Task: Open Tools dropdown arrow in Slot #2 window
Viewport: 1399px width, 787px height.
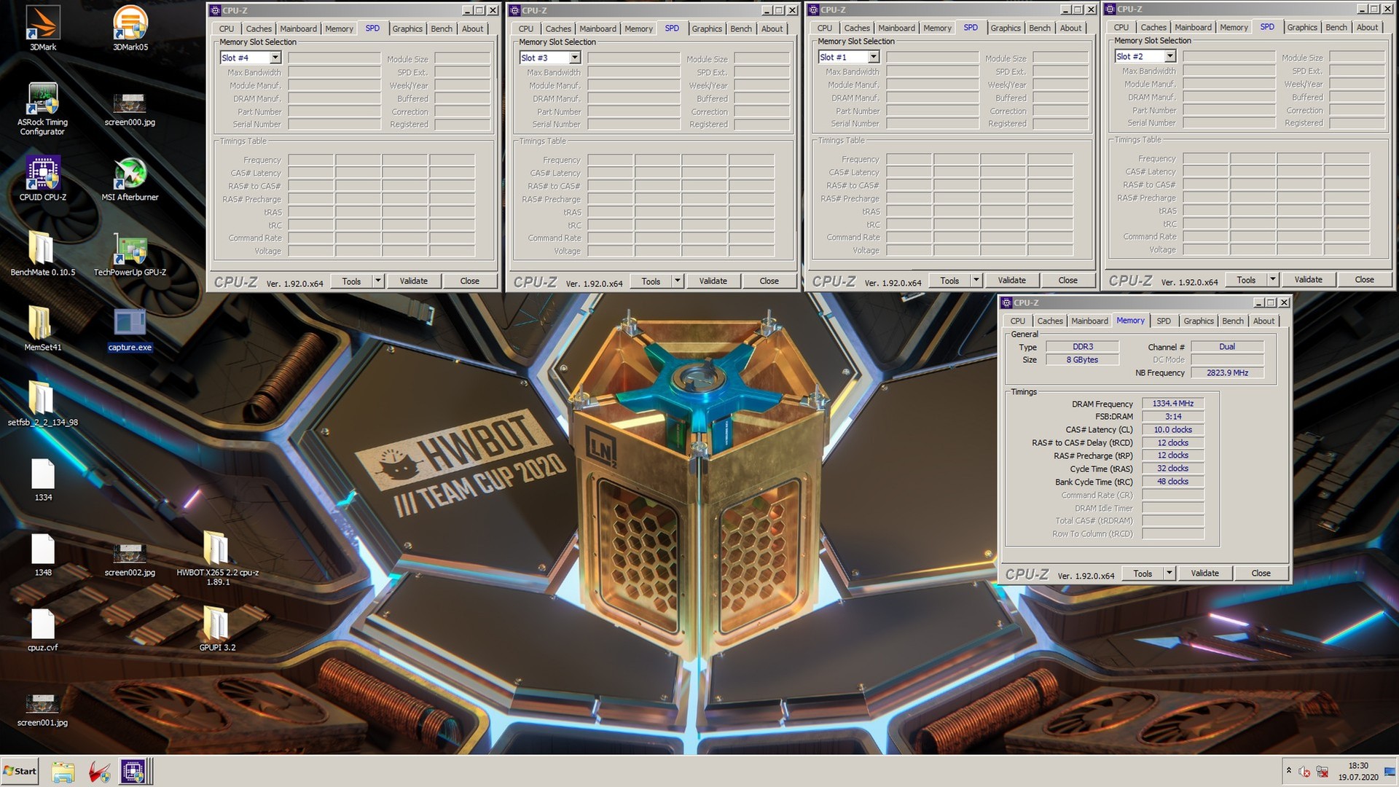Action: [x=1272, y=279]
